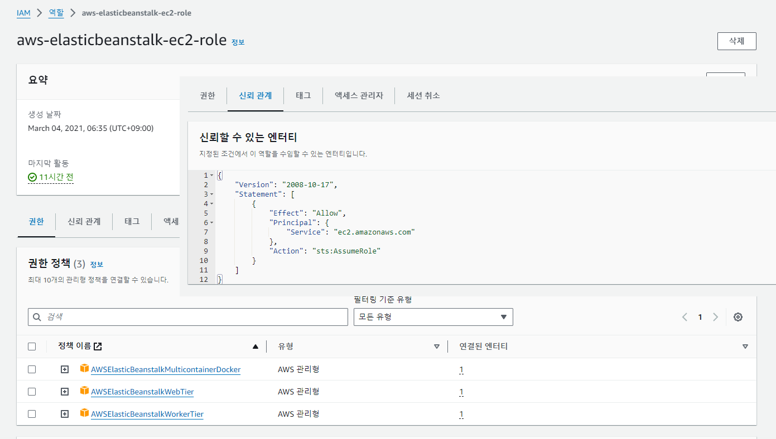Switch to the 액세스 관리자 tab
776x439 pixels.
[x=359, y=95]
